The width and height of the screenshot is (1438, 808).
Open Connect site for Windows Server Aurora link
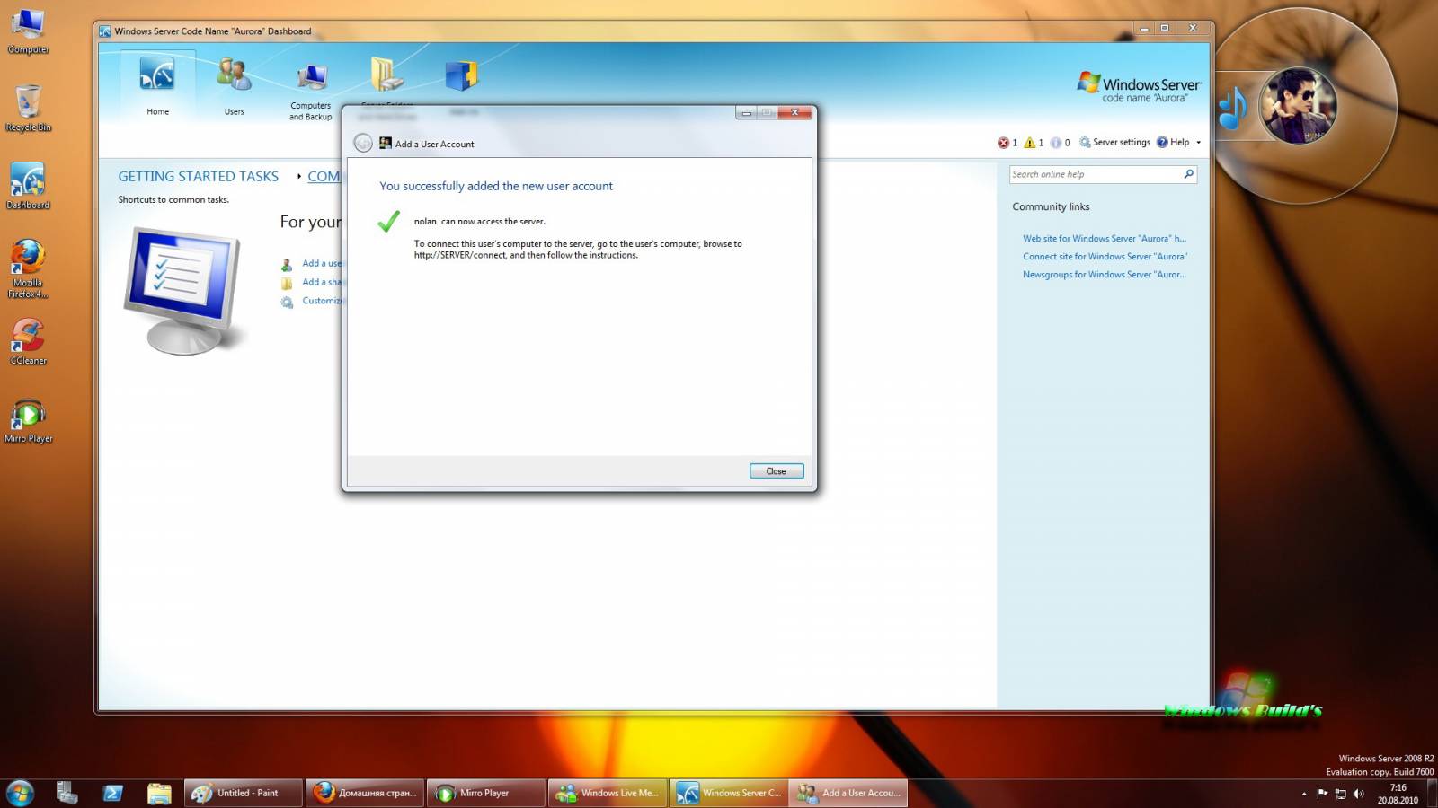pyautogui.click(x=1105, y=257)
